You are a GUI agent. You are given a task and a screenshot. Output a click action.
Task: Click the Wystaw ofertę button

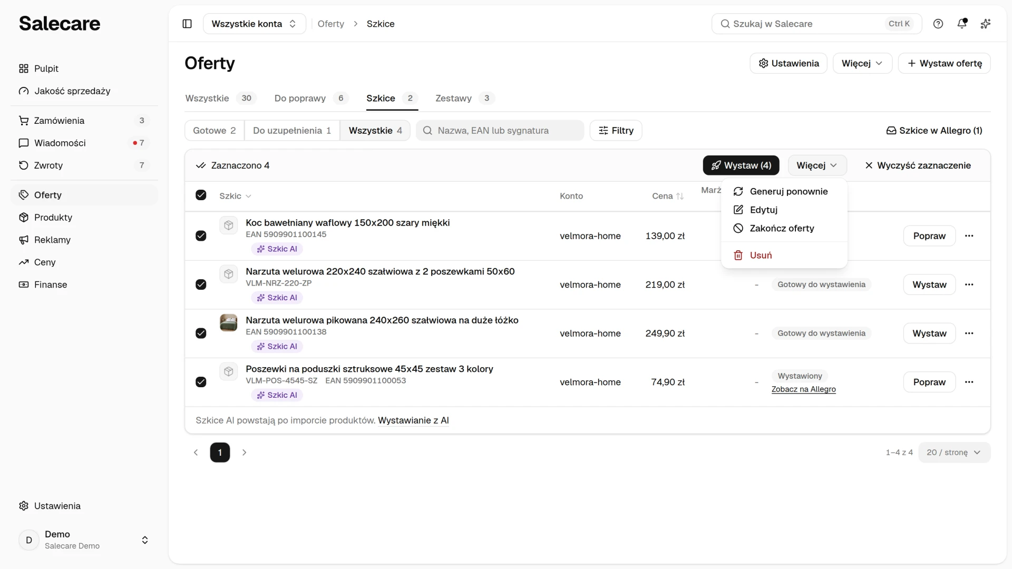click(944, 63)
